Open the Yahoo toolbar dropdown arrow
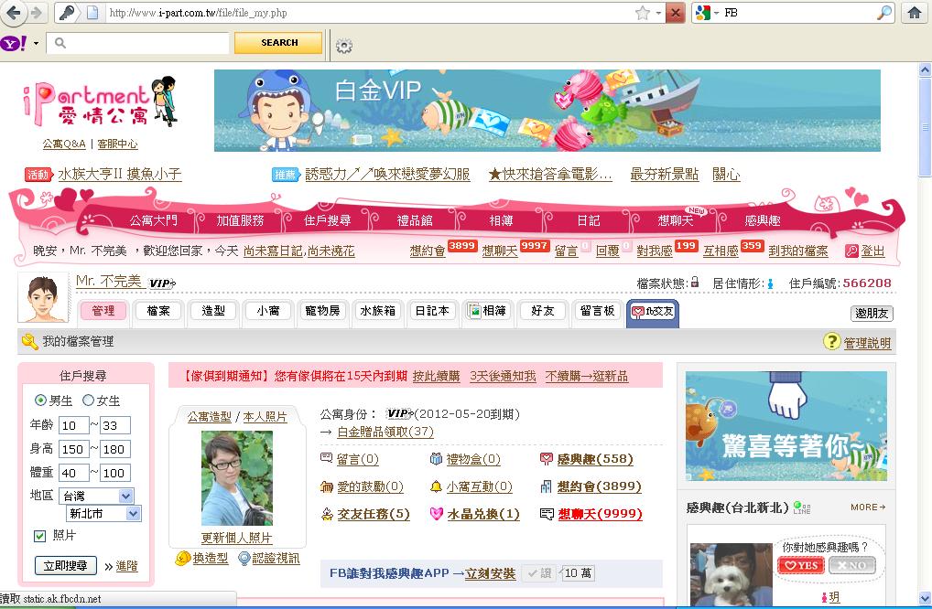This screenshot has width=932, height=609. point(36,44)
